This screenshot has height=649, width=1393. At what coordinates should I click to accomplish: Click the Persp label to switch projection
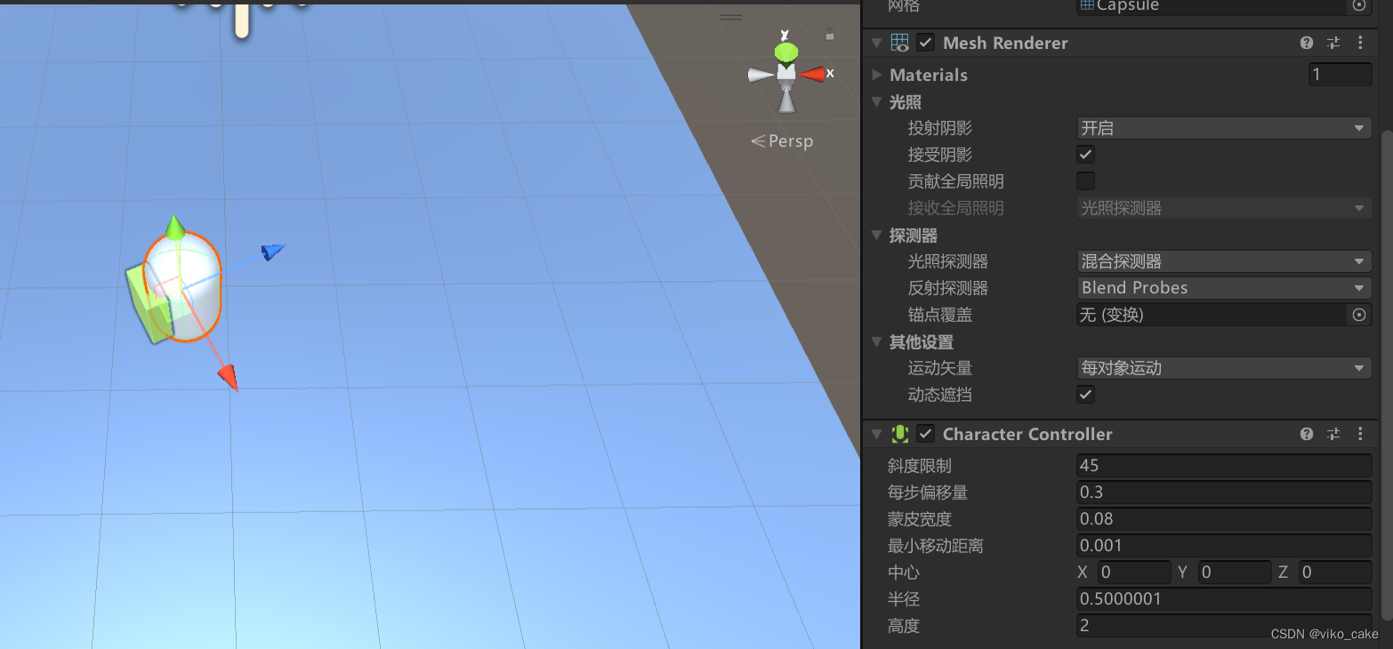click(x=790, y=140)
